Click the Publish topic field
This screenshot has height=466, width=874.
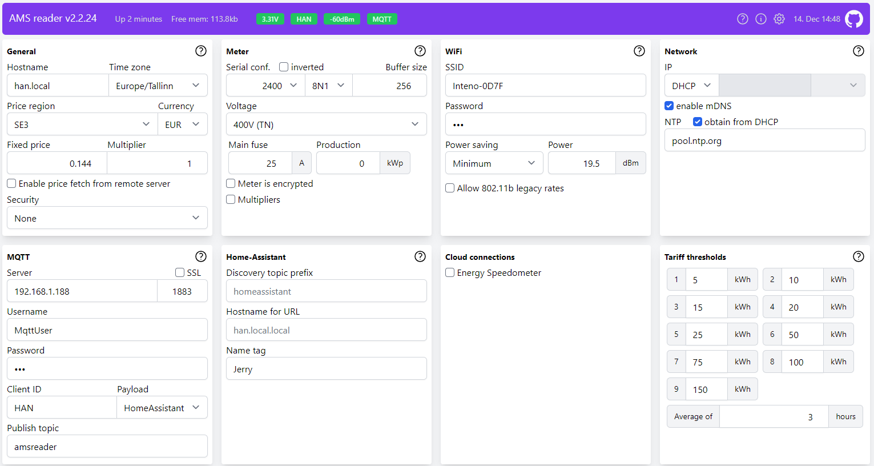click(107, 447)
